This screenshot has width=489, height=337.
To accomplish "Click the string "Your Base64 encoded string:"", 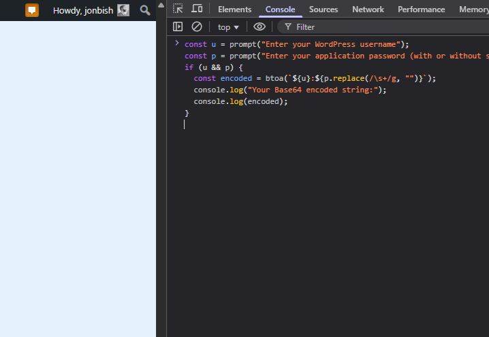I will pos(313,90).
